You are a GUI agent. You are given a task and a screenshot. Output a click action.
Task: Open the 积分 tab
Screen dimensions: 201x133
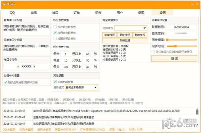coord(98,13)
